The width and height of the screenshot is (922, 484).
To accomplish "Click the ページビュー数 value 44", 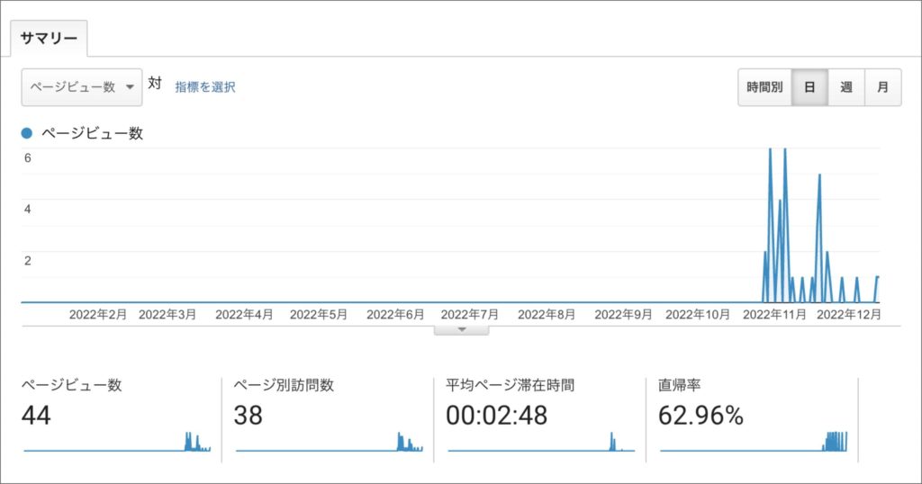I will 37,416.
